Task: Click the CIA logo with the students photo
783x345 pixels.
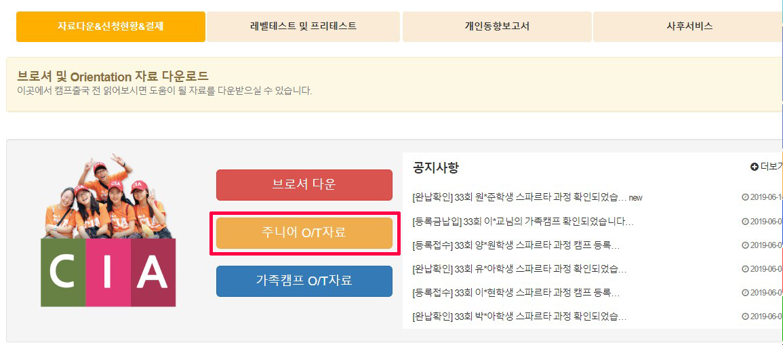Action: pyautogui.click(x=108, y=230)
